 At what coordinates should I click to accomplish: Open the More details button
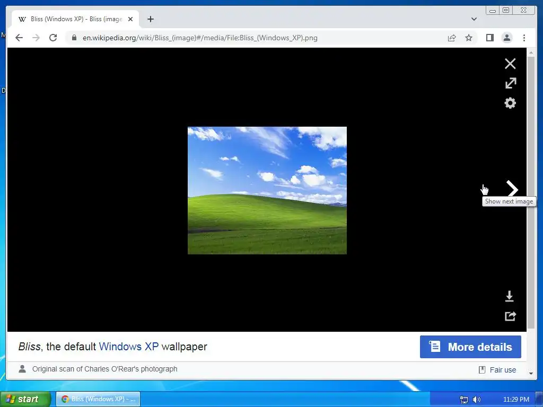(x=470, y=347)
